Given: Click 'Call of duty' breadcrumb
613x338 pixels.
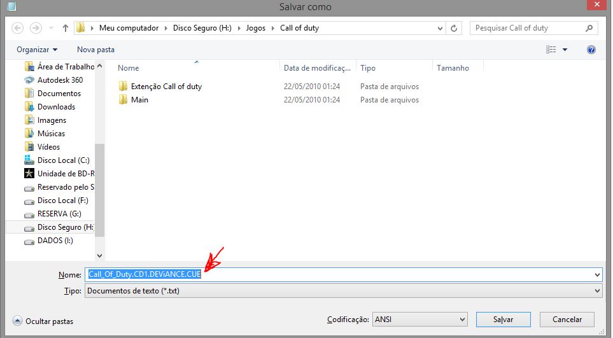Looking at the screenshot, I should [x=299, y=28].
